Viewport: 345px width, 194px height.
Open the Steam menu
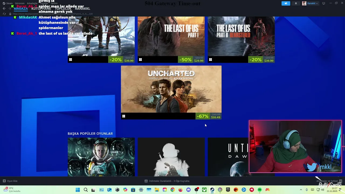(9, 3)
